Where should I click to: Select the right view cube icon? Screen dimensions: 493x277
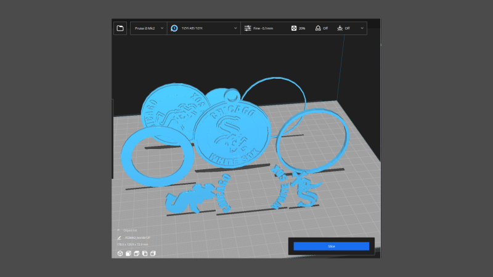coord(152,253)
